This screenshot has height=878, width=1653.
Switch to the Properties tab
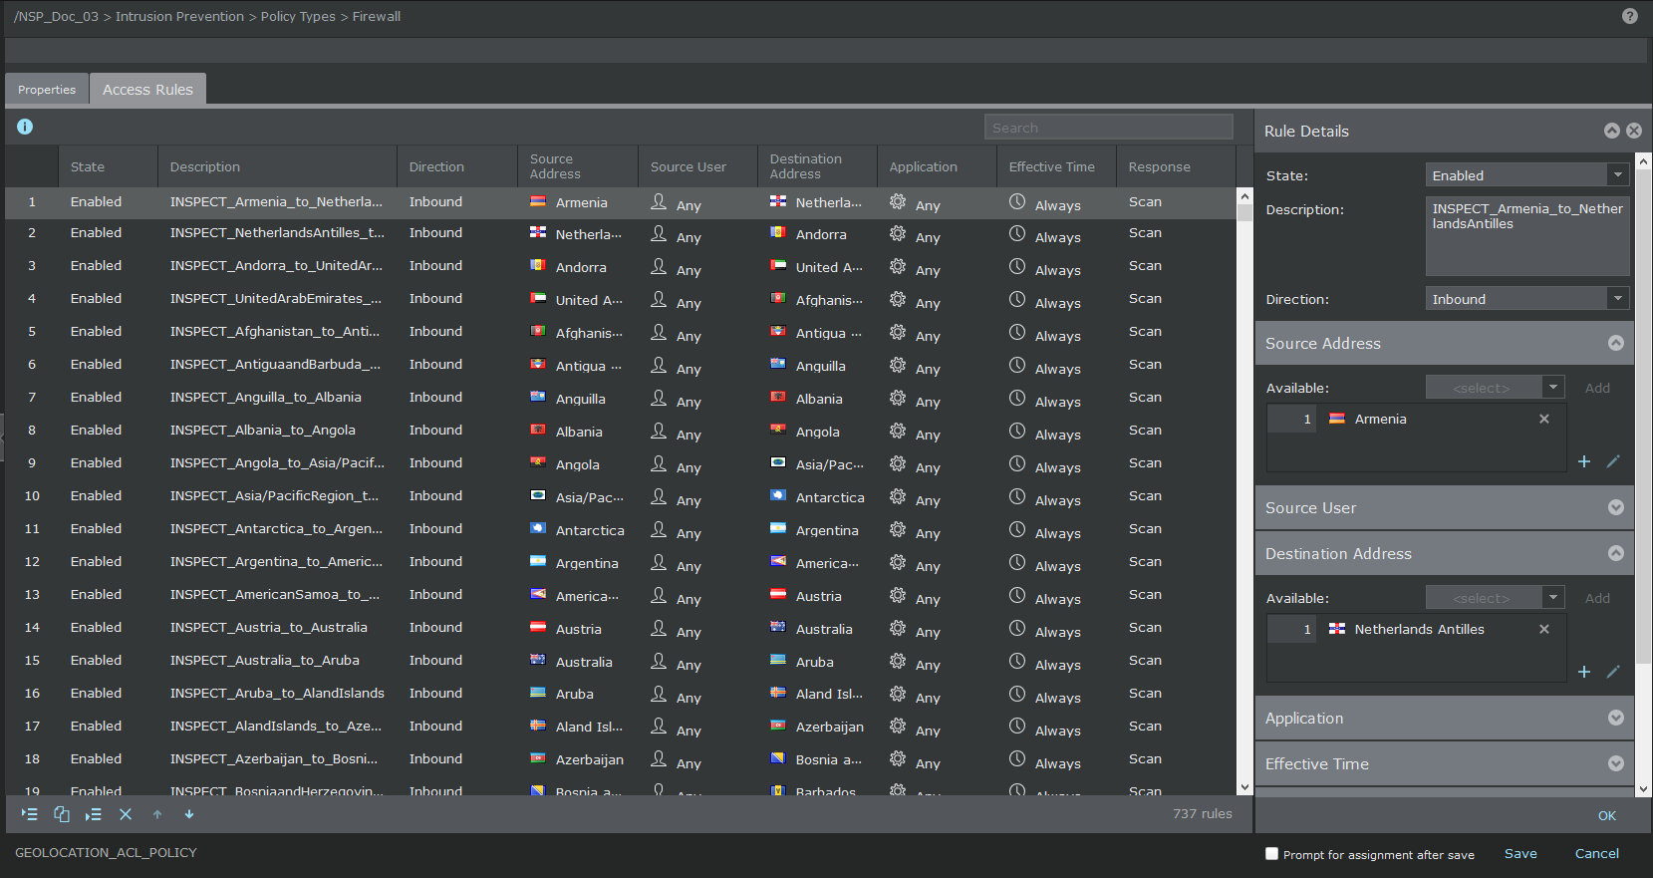47,89
